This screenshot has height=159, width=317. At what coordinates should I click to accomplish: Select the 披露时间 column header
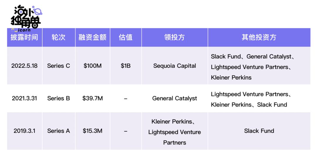pyautogui.click(x=24, y=38)
